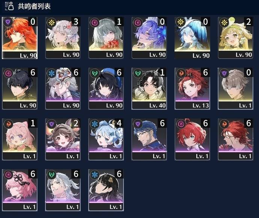Select the silver-haired smiling man Lv. 1 card
This screenshot has height=218, width=259.
(63, 190)
